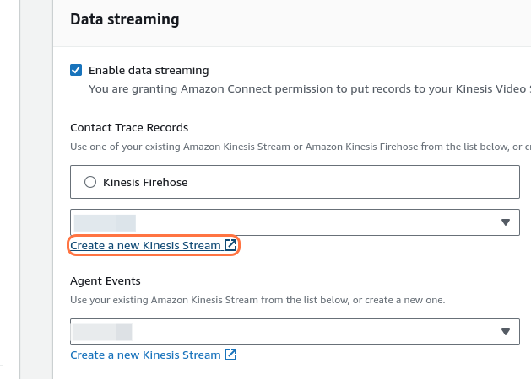Click the "Kinesis Firehose" option label
This screenshot has width=531, height=379.
tap(145, 182)
